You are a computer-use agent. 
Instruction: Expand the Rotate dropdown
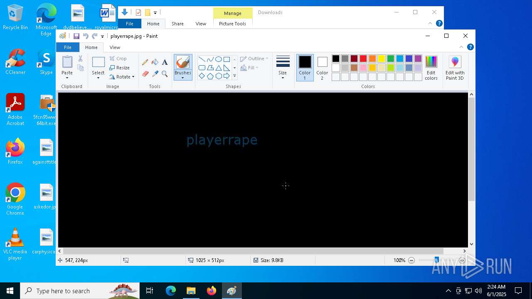click(133, 77)
